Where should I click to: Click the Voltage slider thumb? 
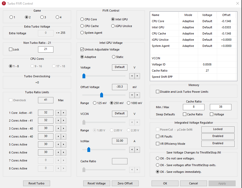pos(84,76)
